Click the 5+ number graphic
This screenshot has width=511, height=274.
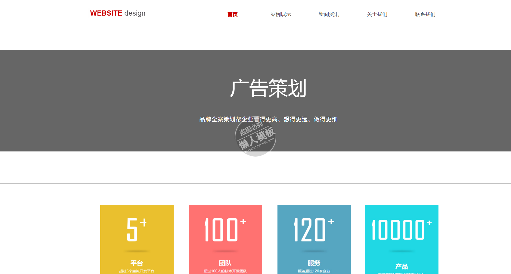(x=136, y=230)
